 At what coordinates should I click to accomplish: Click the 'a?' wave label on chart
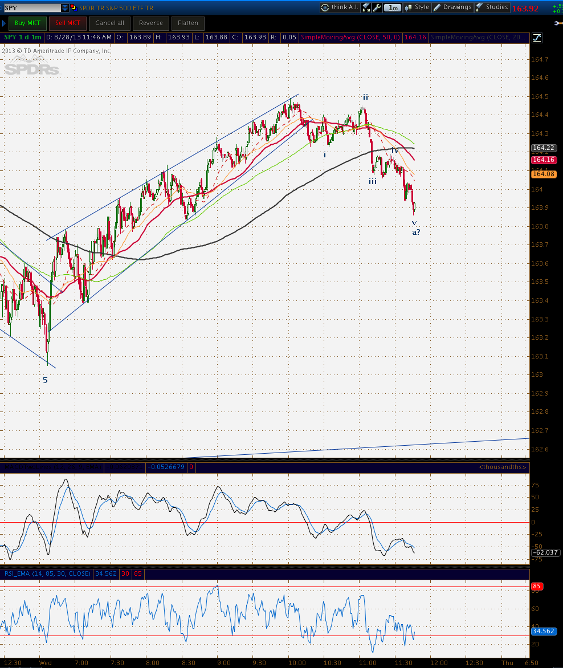point(415,232)
